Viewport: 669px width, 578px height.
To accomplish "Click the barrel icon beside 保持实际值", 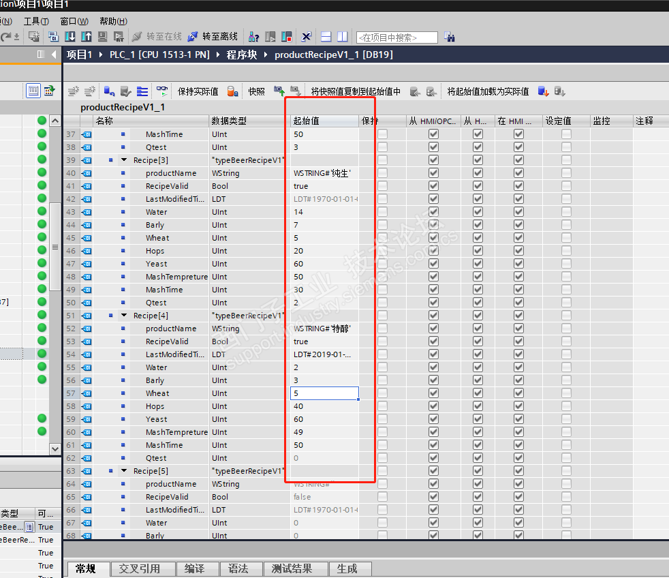I will (232, 91).
